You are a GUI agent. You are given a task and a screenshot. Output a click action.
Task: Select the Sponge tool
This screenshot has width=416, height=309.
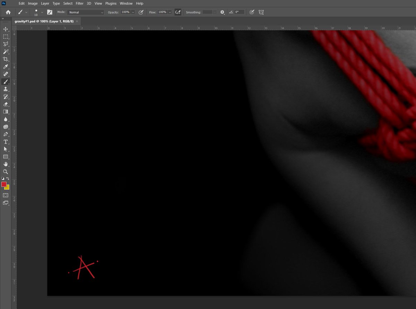pos(6,127)
